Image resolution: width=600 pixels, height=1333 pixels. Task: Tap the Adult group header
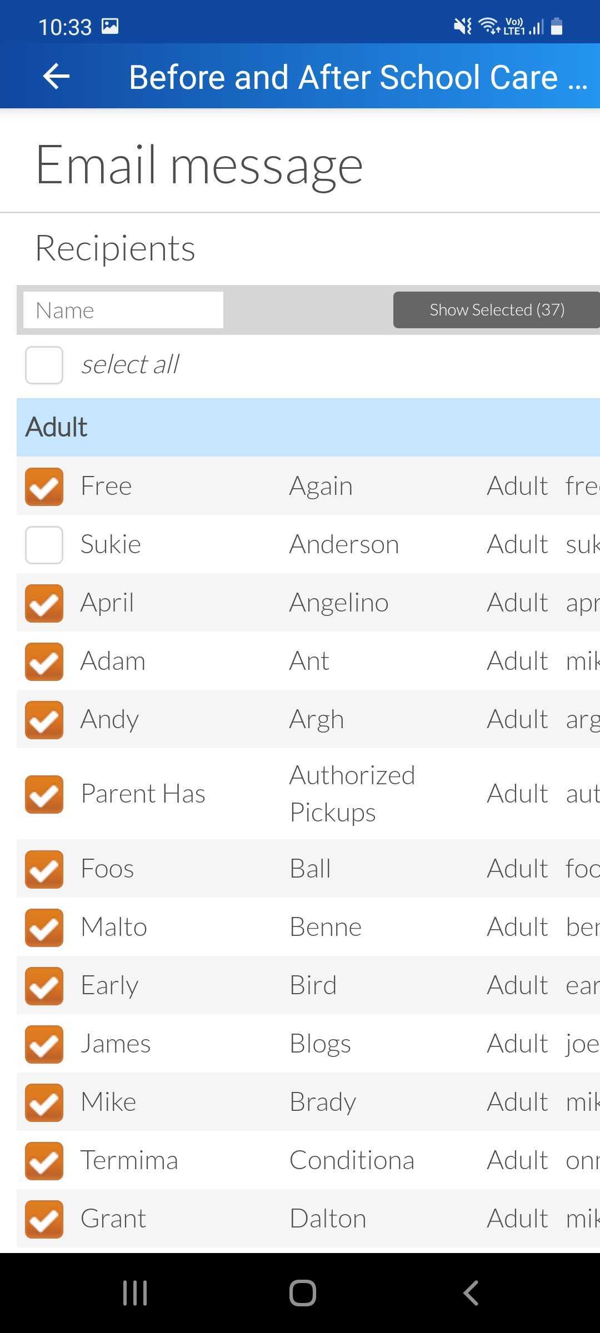[x=308, y=427]
